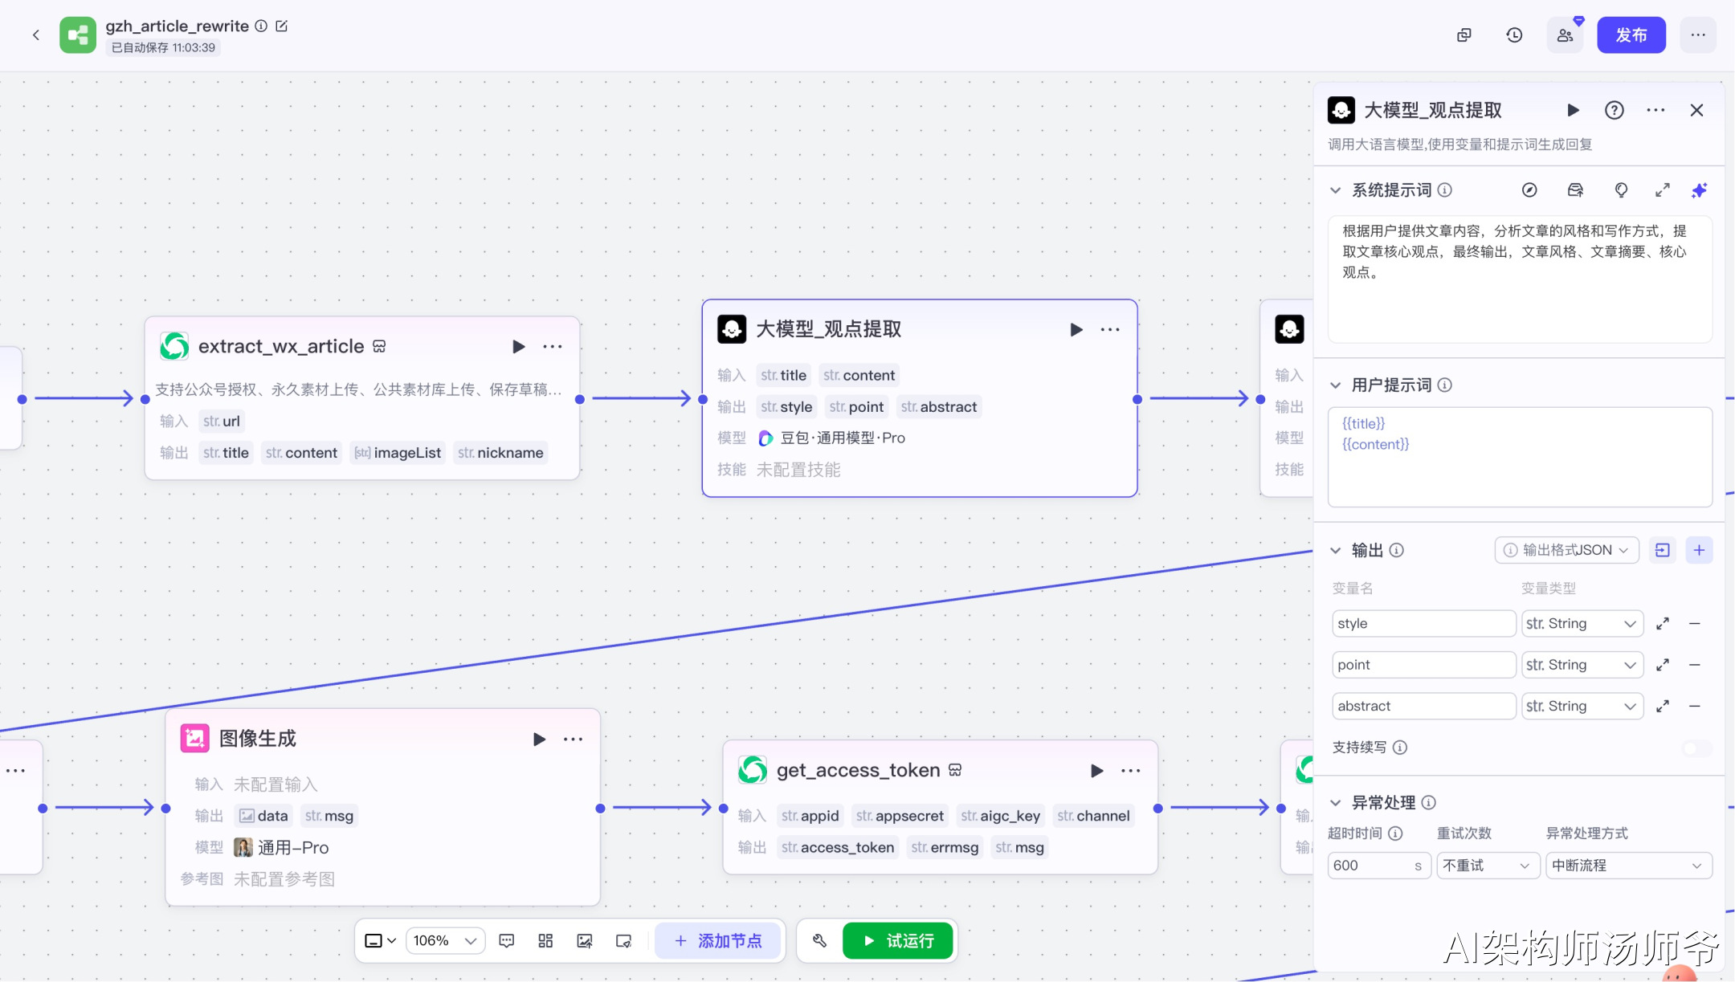The height and width of the screenshot is (982, 1735).
Task: Open the collaborators icon in header
Action: click(1565, 35)
